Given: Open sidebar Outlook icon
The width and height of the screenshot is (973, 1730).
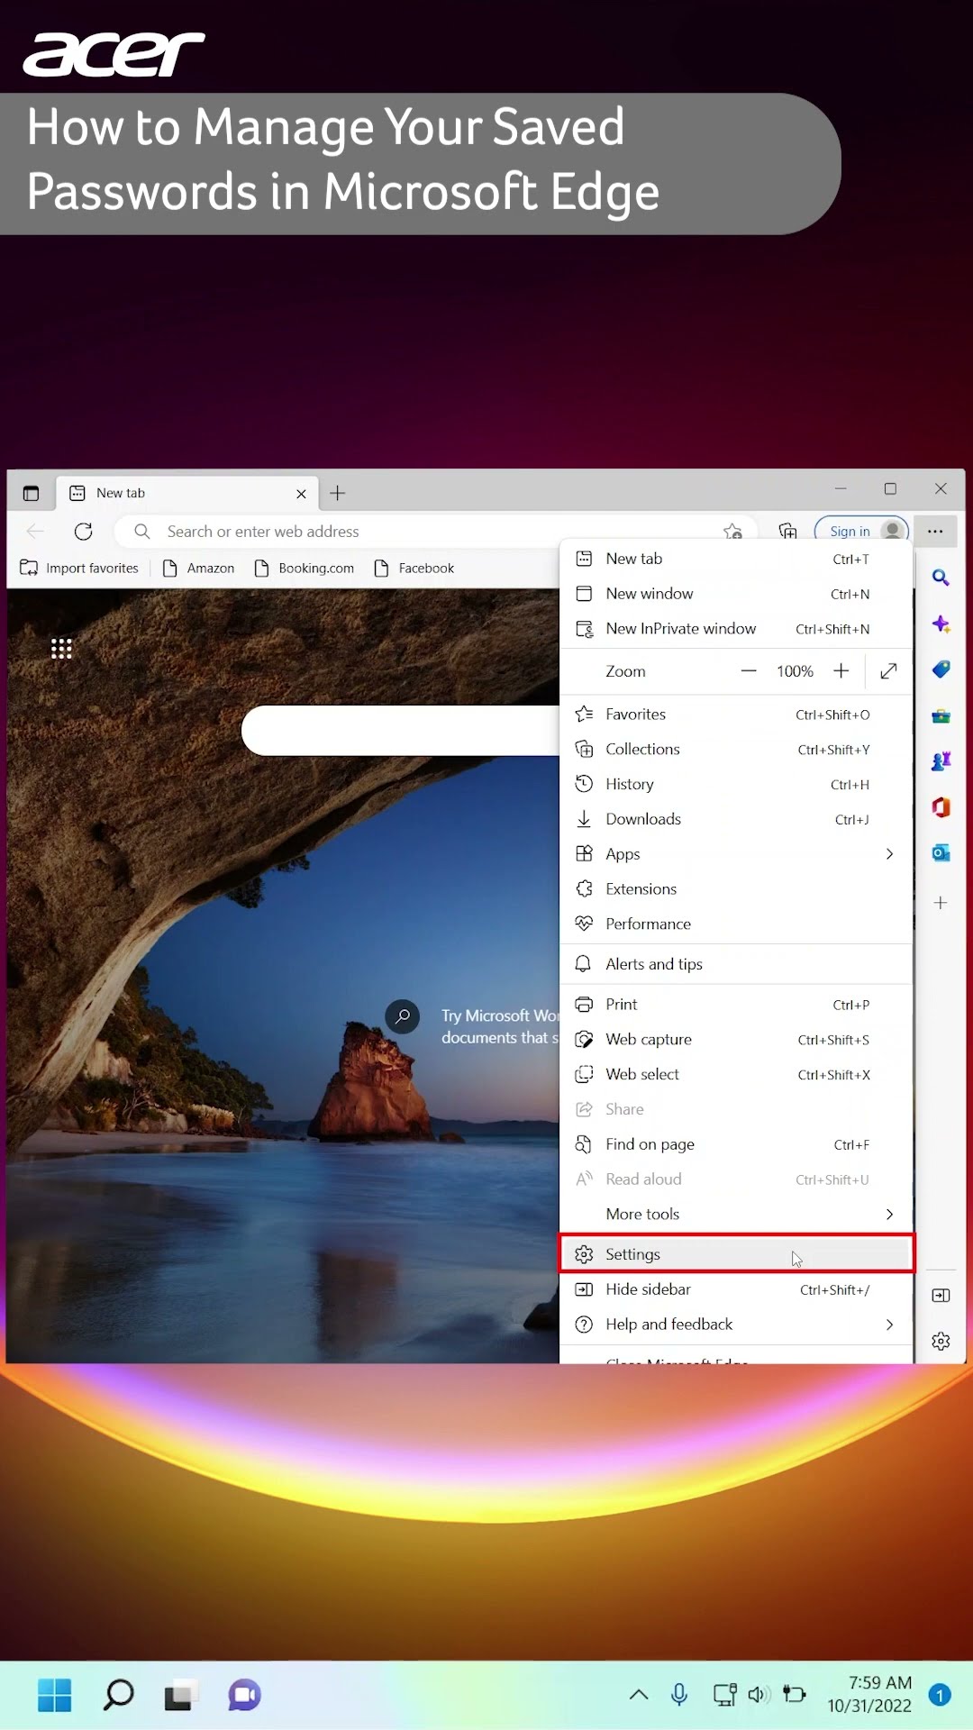Looking at the screenshot, I should point(941,852).
